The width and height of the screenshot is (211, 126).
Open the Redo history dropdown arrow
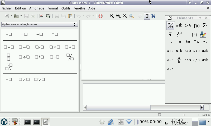coord(93,16)
